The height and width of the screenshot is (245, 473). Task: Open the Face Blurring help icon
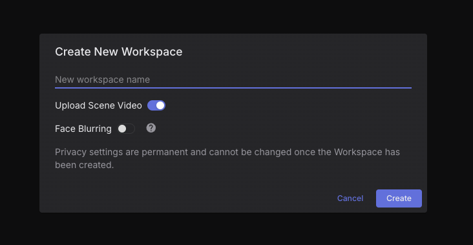[151, 128]
